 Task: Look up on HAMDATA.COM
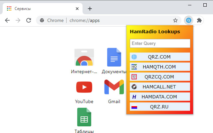click(160, 97)
